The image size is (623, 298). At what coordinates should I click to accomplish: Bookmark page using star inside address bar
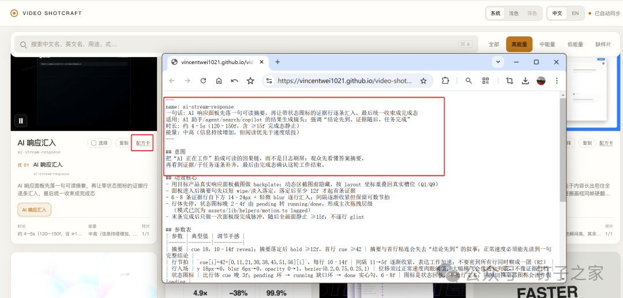click(x=423, y=81)
